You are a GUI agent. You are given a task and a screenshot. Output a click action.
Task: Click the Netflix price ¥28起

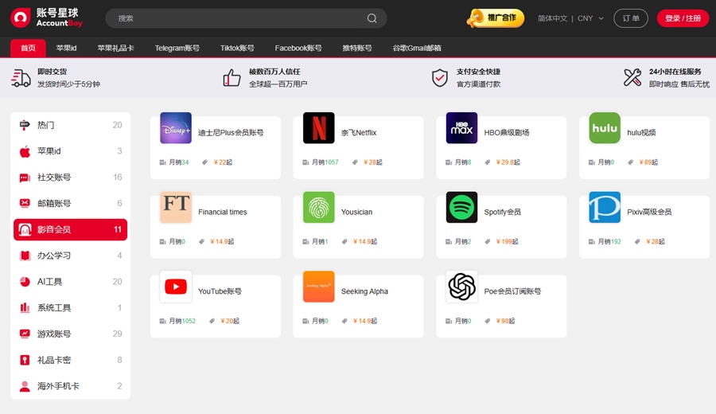coord(372,162)
